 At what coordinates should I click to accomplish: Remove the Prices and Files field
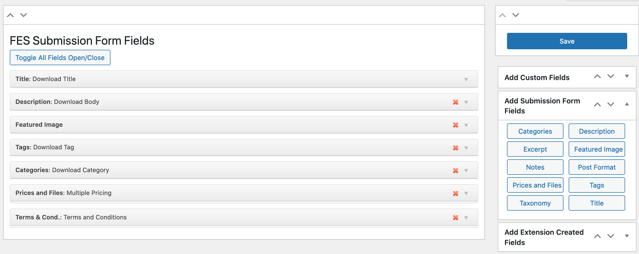click(x=456, y=193)
